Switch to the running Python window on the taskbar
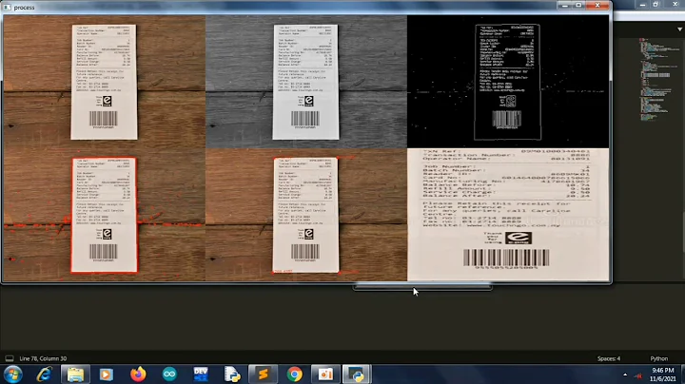This screenshot has height=384, width=685. pyautogui.click(x=357, y=374)
